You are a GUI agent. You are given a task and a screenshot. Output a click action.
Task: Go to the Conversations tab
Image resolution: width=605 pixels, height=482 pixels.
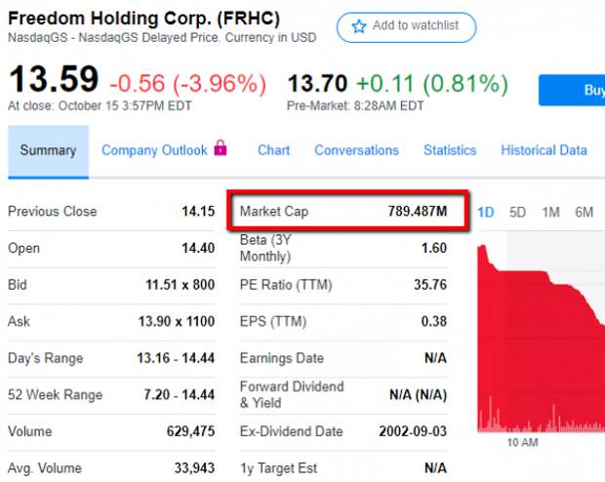(x=356, y=150)
